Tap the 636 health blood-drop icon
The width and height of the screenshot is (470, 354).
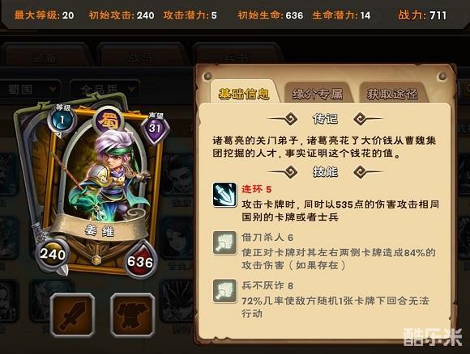140,261
